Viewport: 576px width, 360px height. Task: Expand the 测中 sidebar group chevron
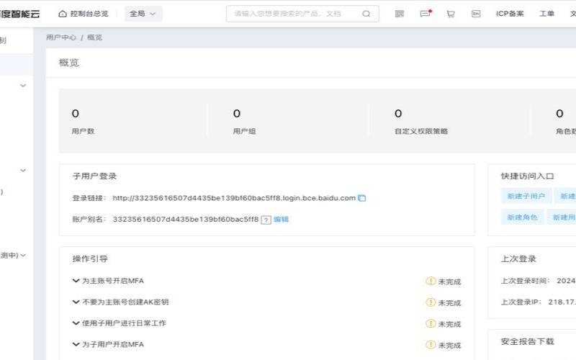click(x=23, y=255)
